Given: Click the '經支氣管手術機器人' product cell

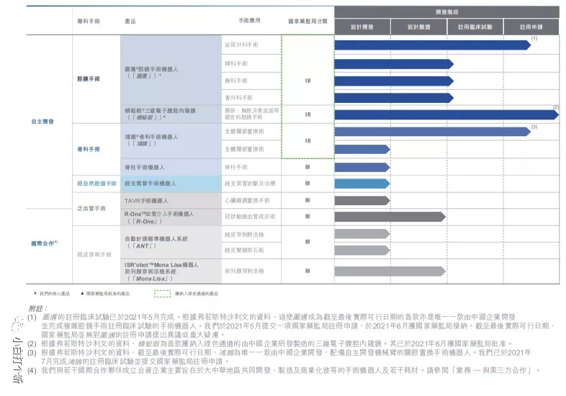Looking at the screenshot, I should click(171, 184).
